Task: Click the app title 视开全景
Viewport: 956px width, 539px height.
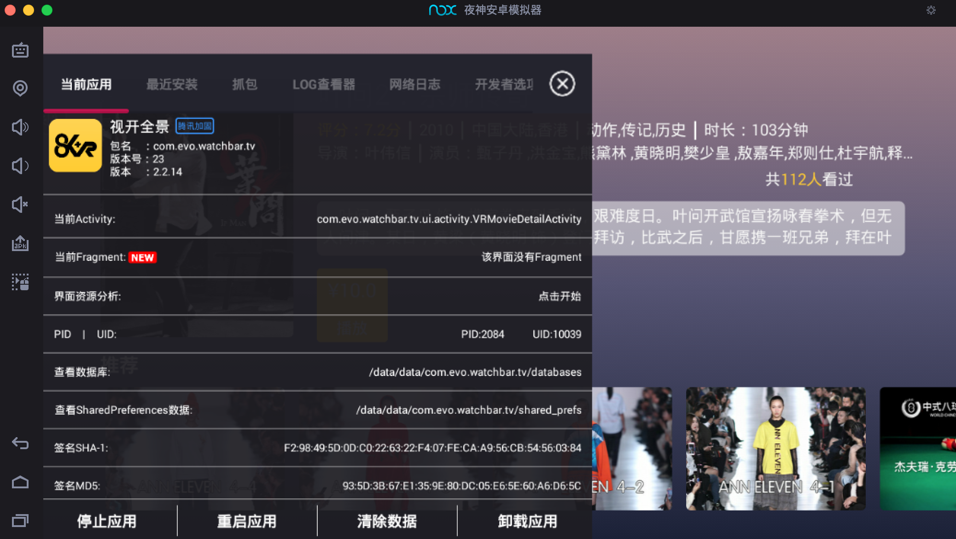Action: tap(140, 126)
